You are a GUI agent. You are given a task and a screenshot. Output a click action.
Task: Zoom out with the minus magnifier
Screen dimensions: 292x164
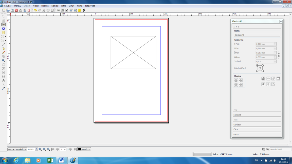pyautogui.click(x=40, y=149)
